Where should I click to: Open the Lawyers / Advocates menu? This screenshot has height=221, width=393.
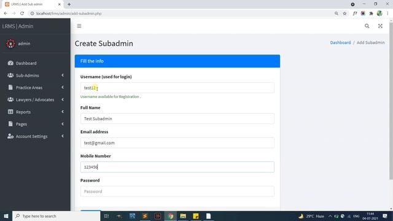[x=35, y=99]
